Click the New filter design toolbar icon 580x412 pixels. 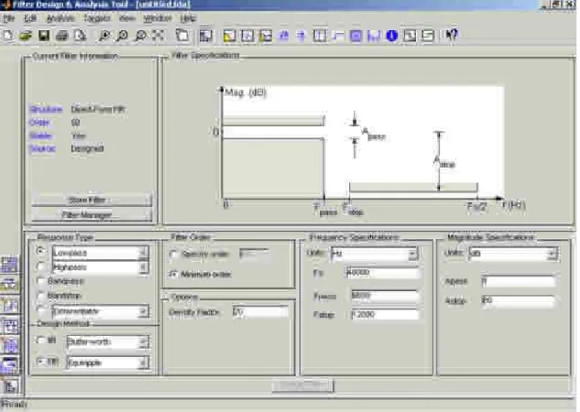[x=8, y=36]
